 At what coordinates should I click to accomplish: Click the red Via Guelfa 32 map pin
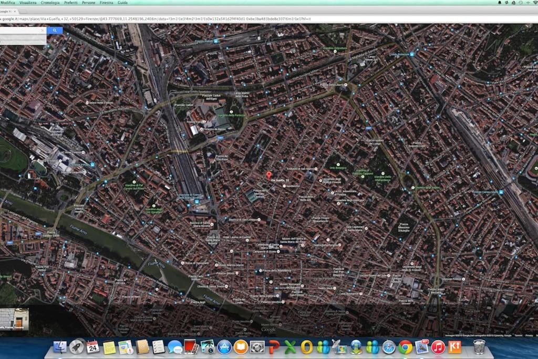click(268, 175)
